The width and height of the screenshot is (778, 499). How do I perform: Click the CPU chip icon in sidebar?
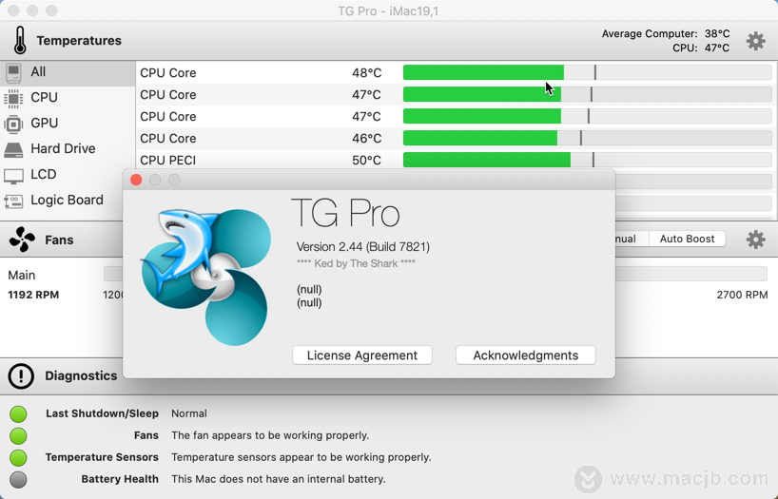pos(13,98)
